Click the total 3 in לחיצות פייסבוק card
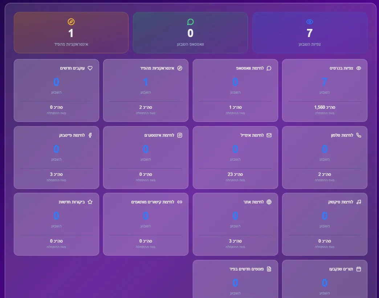The width and height of the screenshot is (379, 298). (x=51, y=174)
